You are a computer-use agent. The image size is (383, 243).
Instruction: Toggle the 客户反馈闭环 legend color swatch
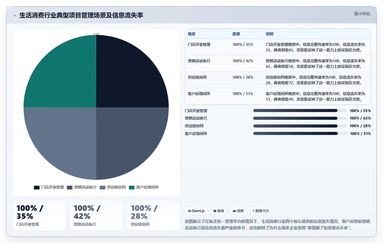click(x=132, y=187)
